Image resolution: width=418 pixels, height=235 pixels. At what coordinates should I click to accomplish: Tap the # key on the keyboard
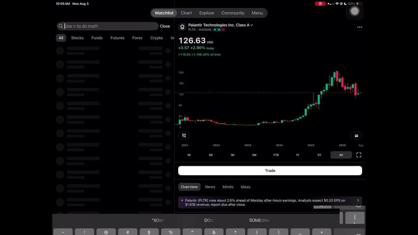pos(128,232)
